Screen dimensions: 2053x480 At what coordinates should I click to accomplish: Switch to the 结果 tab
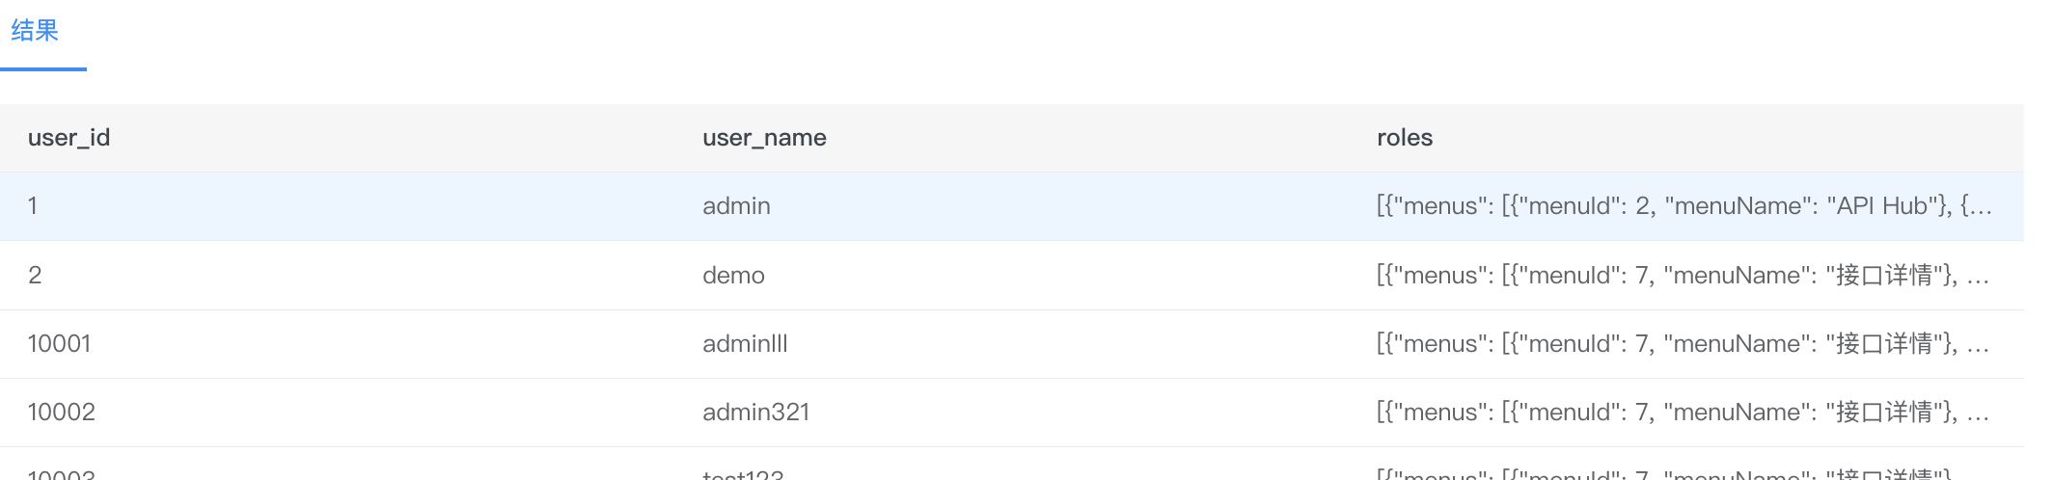(x=35, y=31)
